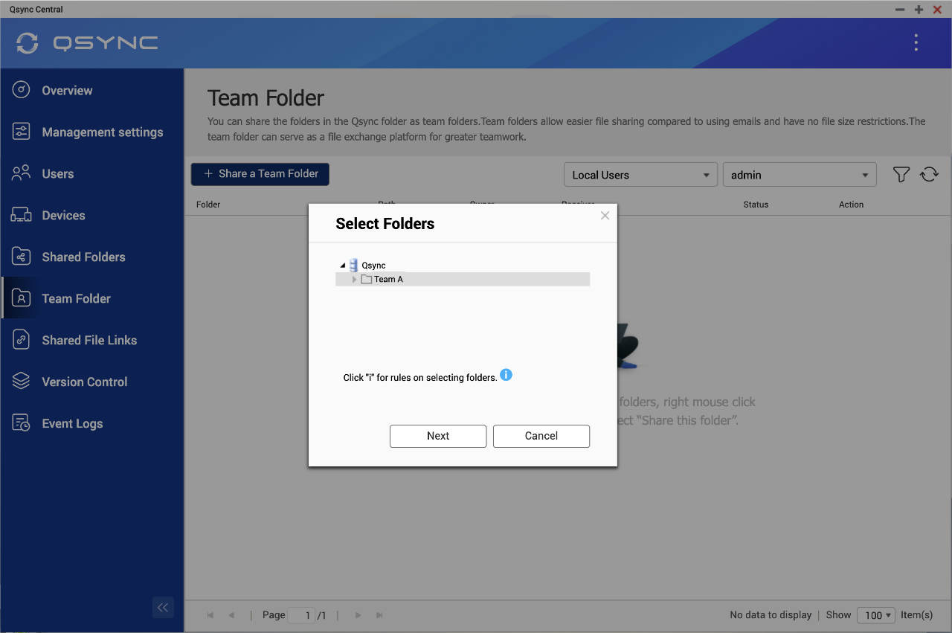Open Management settings page
This screenshot has width=952, height=633.
point(103,132)
